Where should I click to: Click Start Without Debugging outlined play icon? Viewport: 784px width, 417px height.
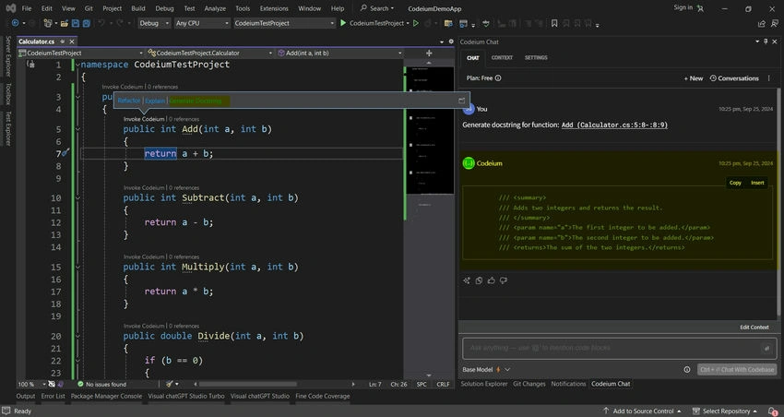point(415,23)
